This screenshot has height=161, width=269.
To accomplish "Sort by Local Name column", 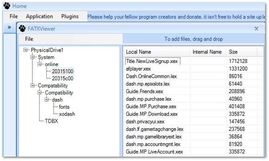I will click(x=157, y=52).
